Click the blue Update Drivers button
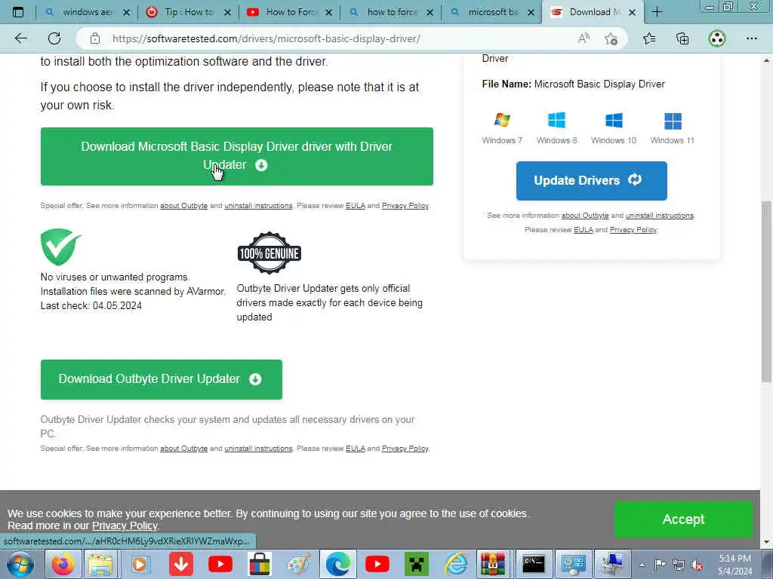 [x=592, y=181]
